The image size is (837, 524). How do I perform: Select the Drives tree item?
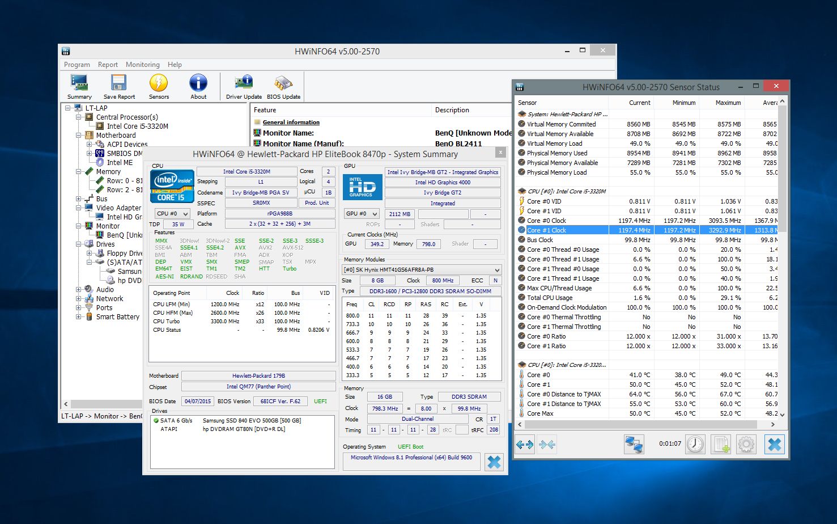pyautogui.click(x=105, y=244)
